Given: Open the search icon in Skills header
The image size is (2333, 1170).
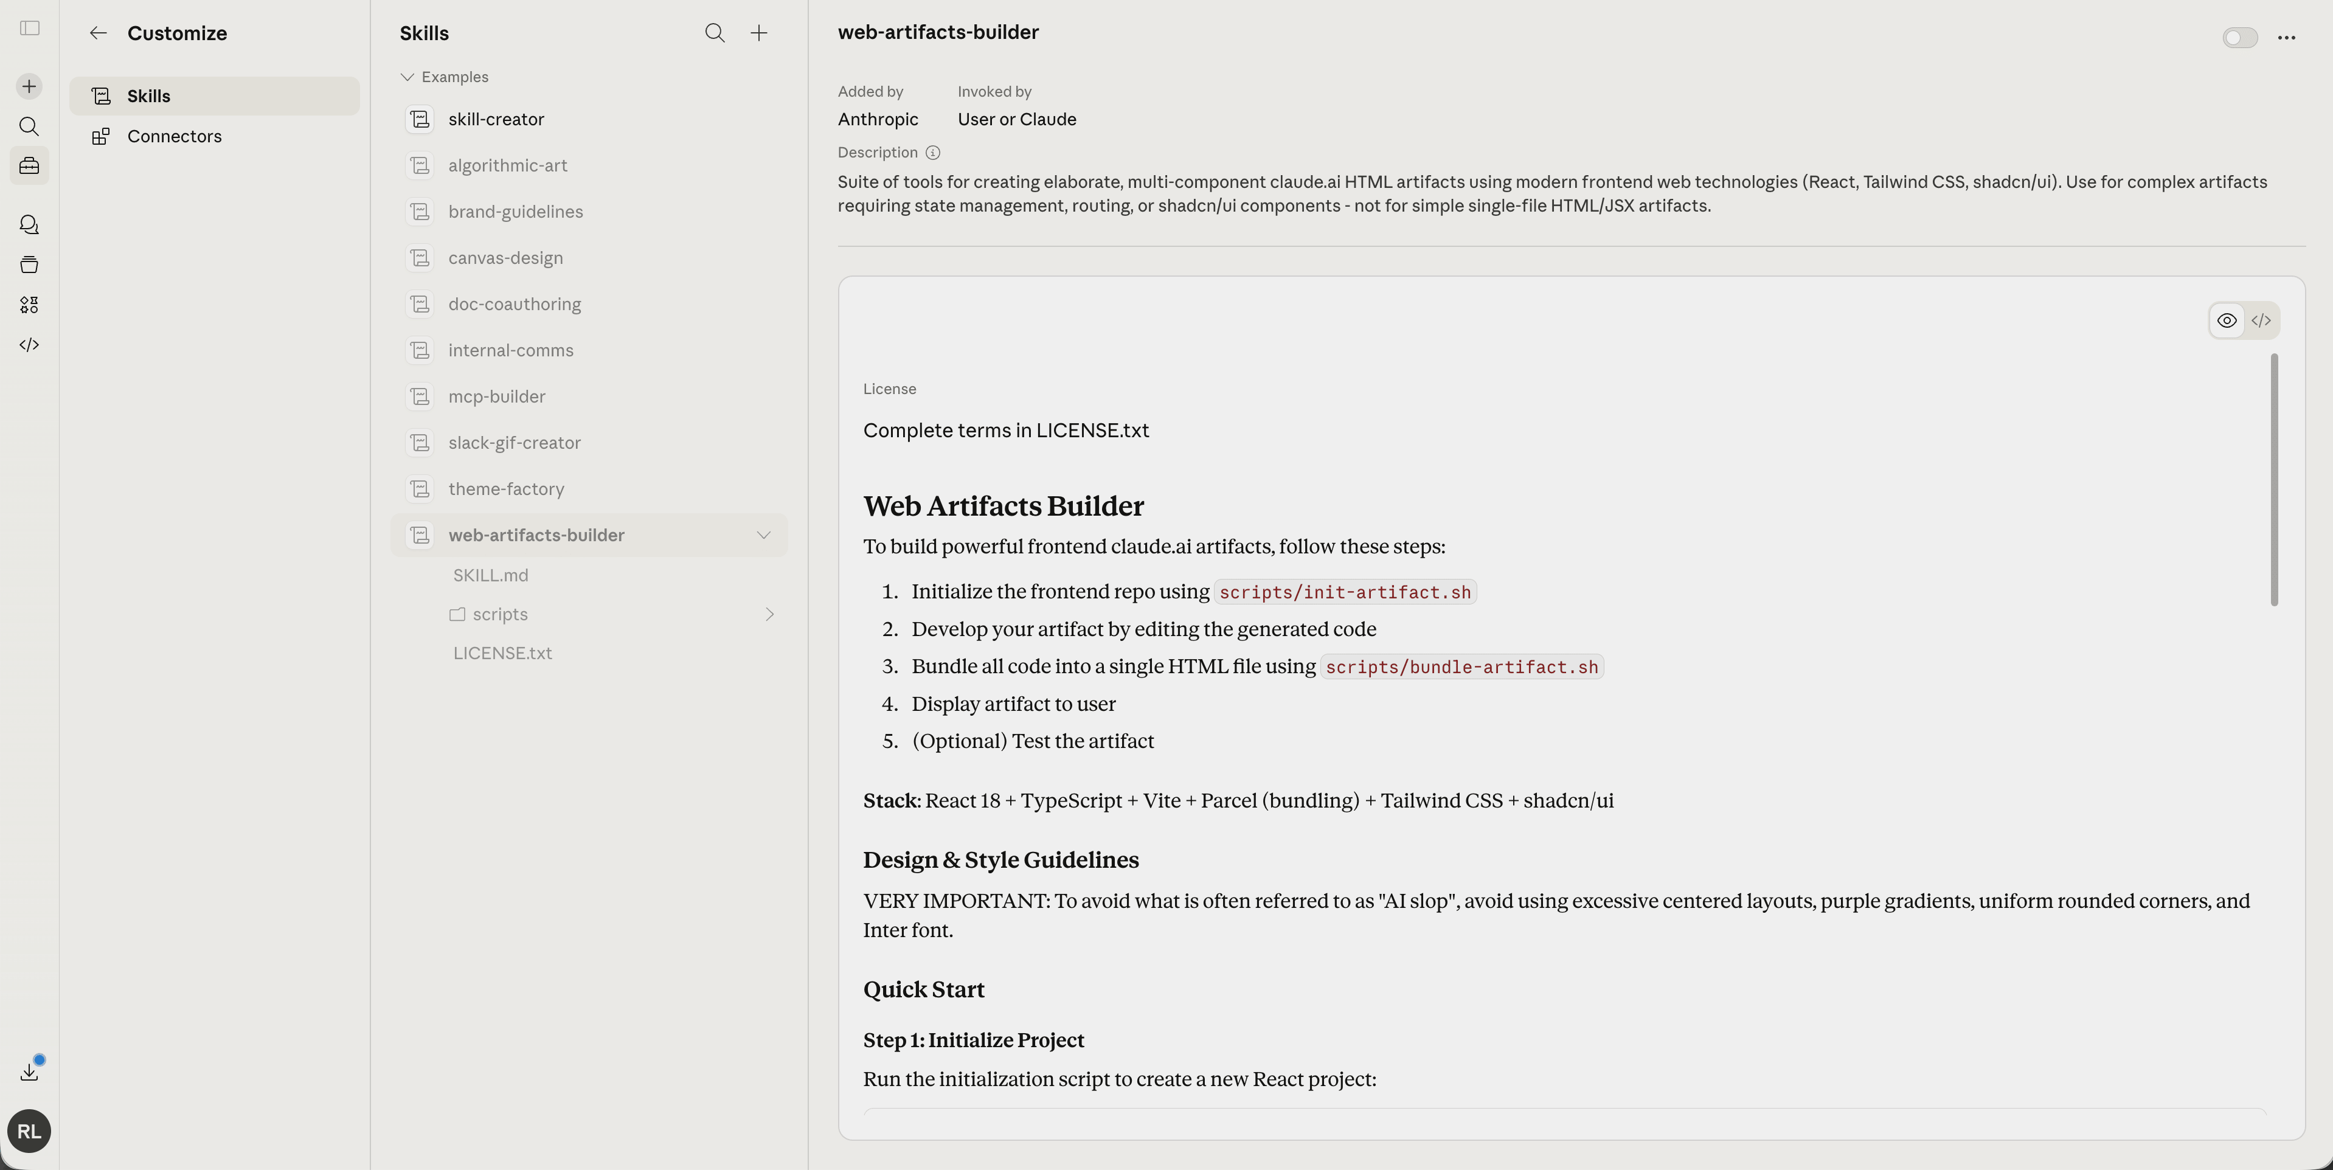Looking at the screenshot, I should [715, 33].
